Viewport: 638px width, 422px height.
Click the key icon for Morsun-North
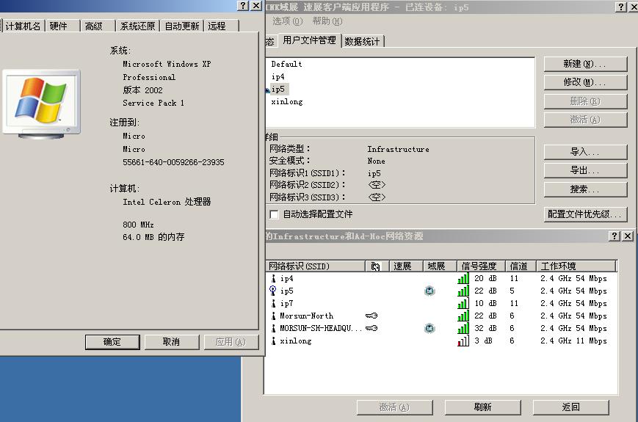(371, 316)
